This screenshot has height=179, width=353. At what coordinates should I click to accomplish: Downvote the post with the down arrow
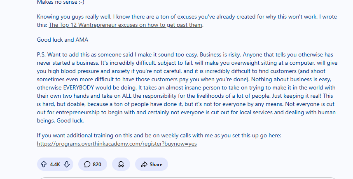tap(67, 164)
